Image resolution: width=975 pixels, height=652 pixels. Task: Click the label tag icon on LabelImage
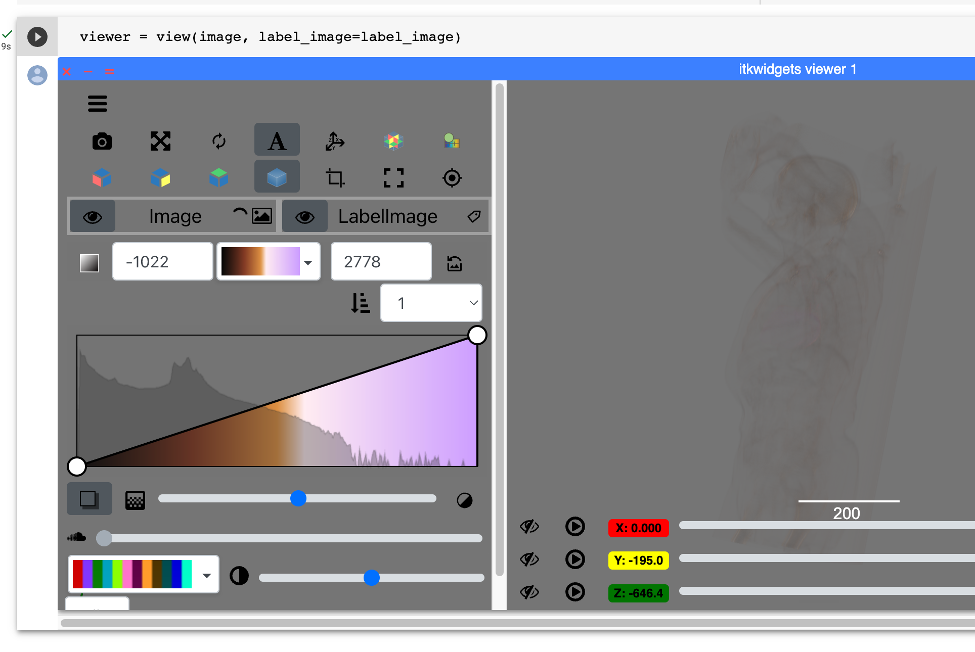pyautogui.click(x=474, y=216)
